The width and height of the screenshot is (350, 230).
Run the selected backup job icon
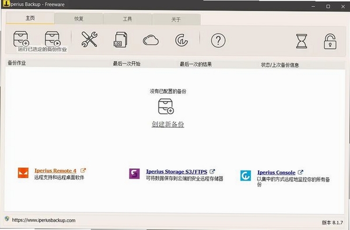[52, 39]
